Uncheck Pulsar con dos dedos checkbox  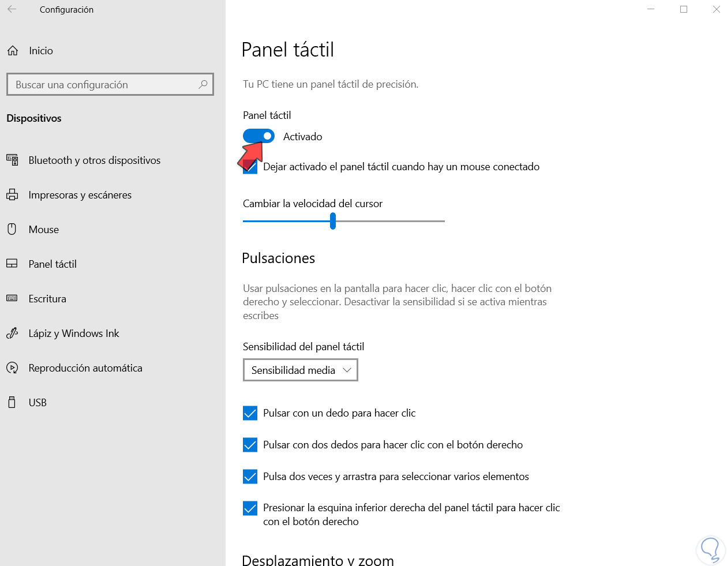(250, 445)
